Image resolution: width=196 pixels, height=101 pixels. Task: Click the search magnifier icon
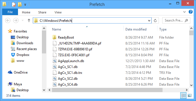[x=186, y=20]
